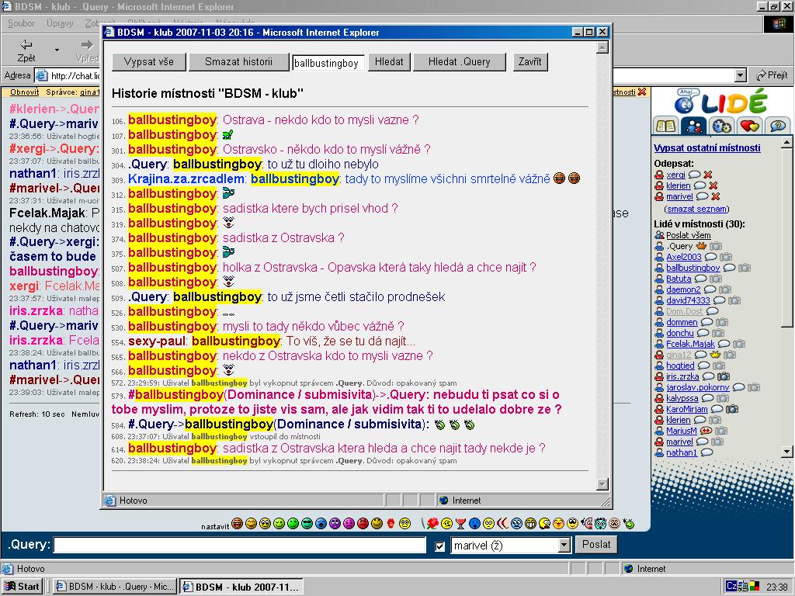Viewport: 795px width, 596px height.
Task: Click the Obnovit refresh link
Action: pos(24,92)
